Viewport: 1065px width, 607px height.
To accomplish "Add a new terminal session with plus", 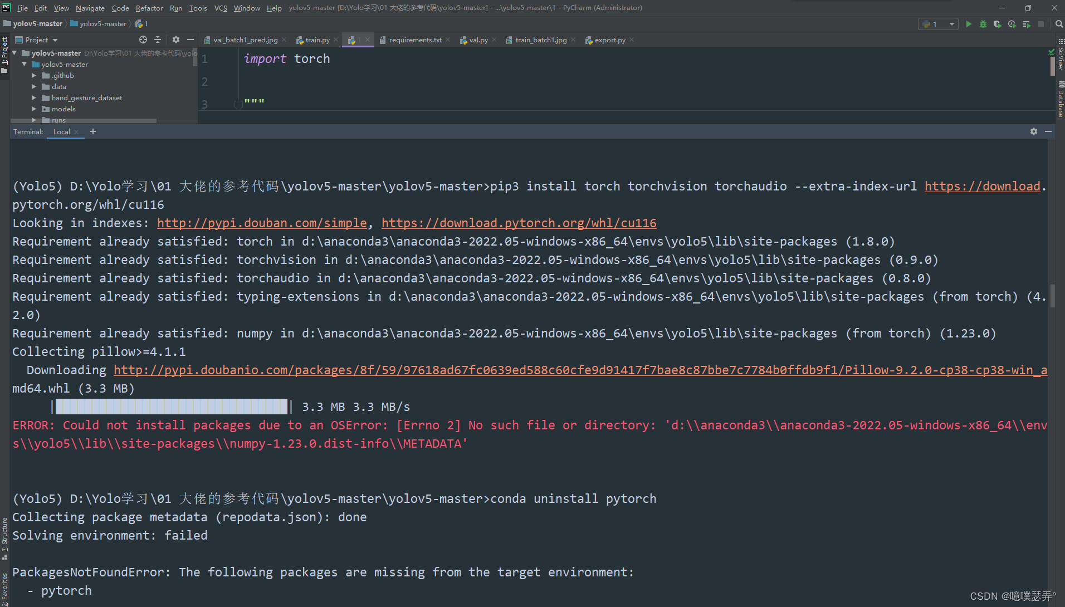I will tap(93, 131).
